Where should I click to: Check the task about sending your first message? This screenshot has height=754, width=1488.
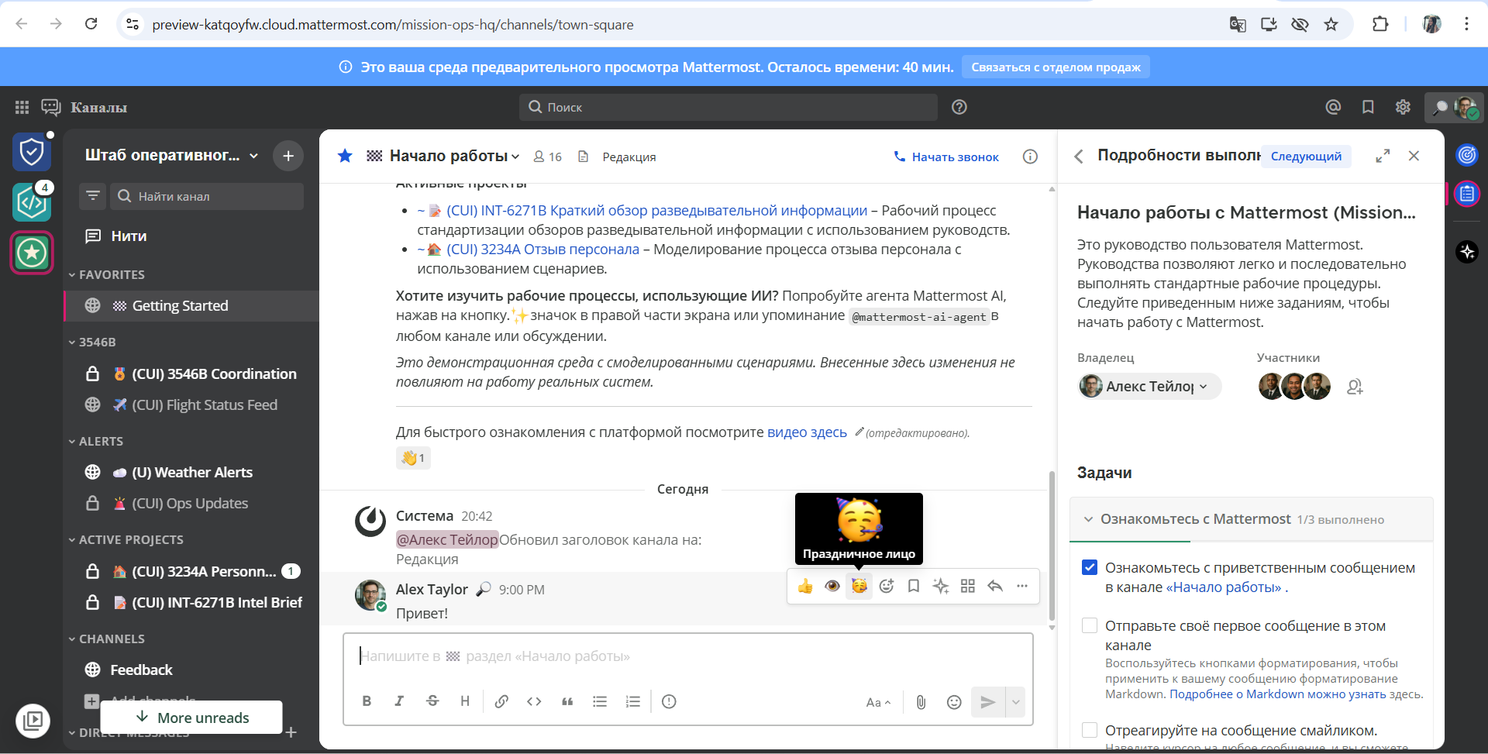tap(1090, 625)
